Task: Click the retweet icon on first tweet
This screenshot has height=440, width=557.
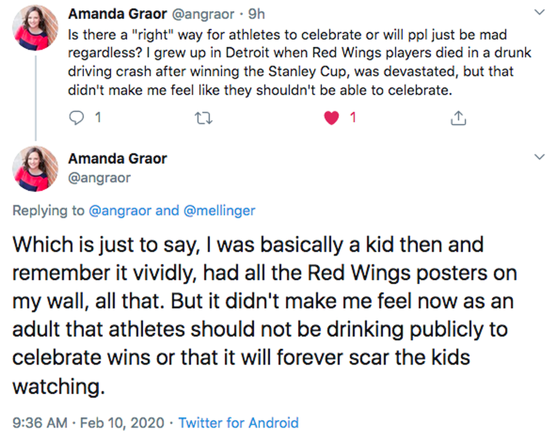Action: [204, 118]
